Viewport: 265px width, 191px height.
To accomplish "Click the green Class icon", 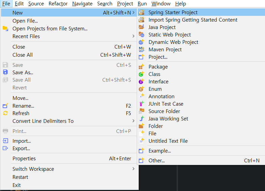I will tap(141, 74).
